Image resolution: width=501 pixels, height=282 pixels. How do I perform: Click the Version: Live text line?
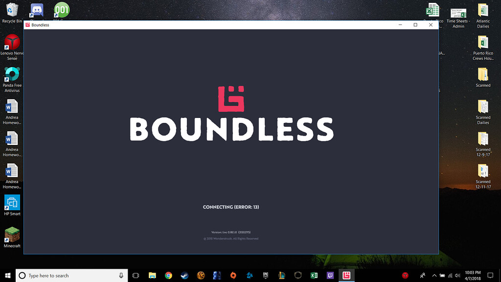[231, 233]
